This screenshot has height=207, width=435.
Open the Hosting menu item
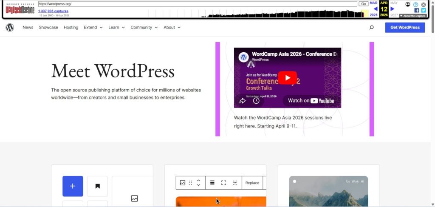(x=71, y=28)
